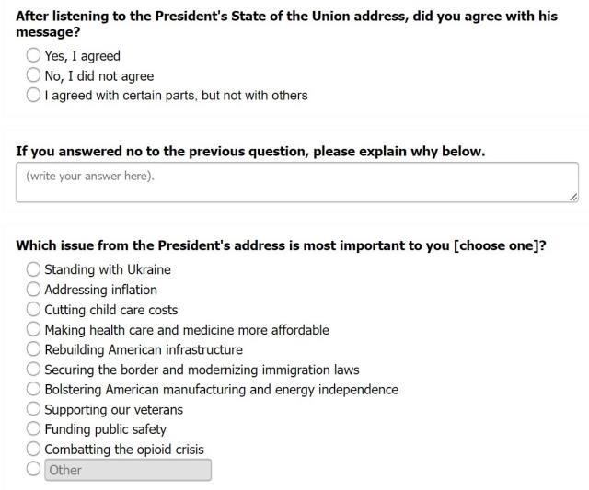Viewport: 589px width, 490px height.
Task: Select "Rebuilding American infrastructure" radio button
Action: 34,349
